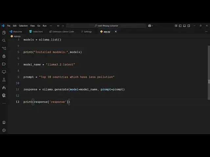The height and width of the screenshot is (157, 210).
Task: Open the Extensions view icon
Action: coord(4,64)
